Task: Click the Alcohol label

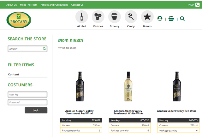Action: point(81,26)
